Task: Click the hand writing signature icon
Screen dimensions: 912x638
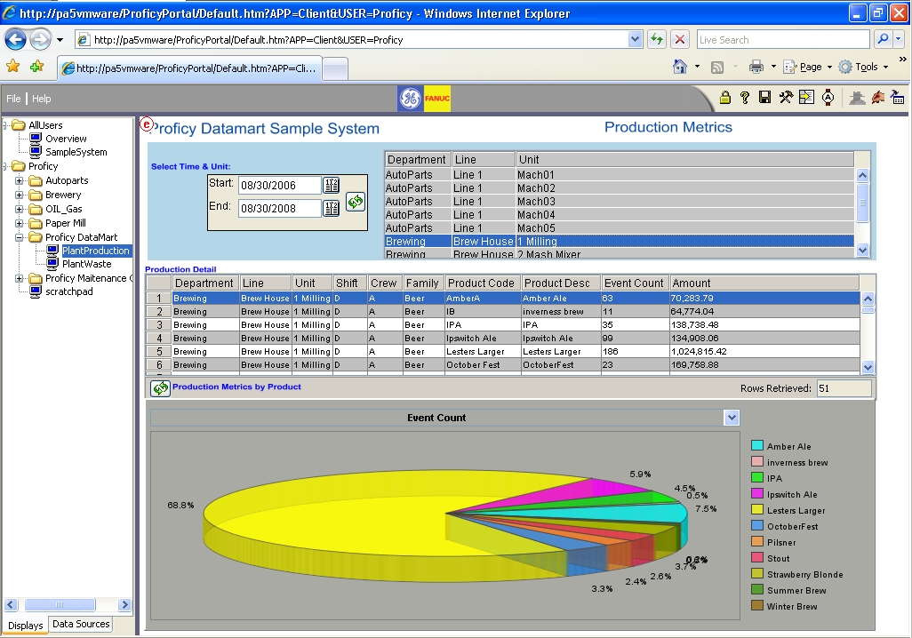Action: click(x=877, y=98)
